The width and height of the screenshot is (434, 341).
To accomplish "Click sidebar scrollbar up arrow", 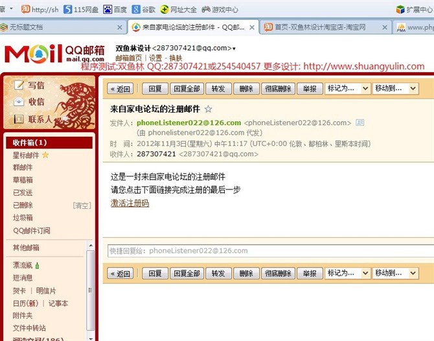I will pyautogui.click(x=91, y=246).
